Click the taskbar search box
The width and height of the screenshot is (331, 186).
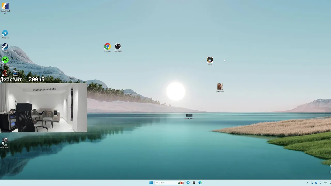click(170, 183)
